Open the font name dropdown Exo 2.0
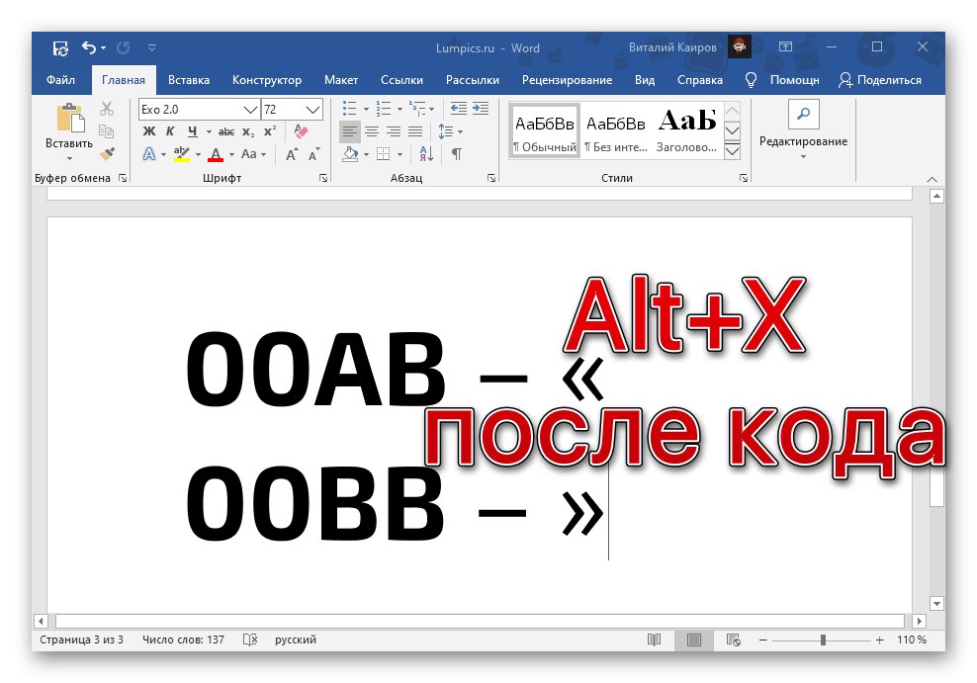 point(198,109)
